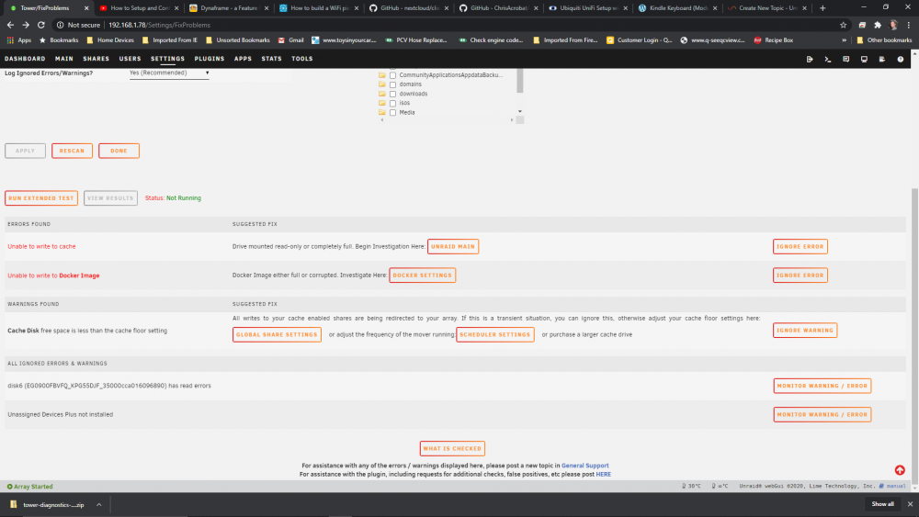
Task: Click the isos folder icon
Action: point(382,103)
